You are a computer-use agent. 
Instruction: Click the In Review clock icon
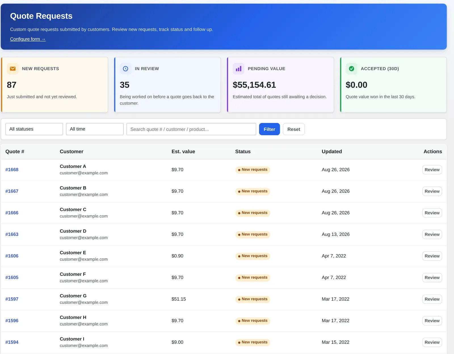pos(125,69)
